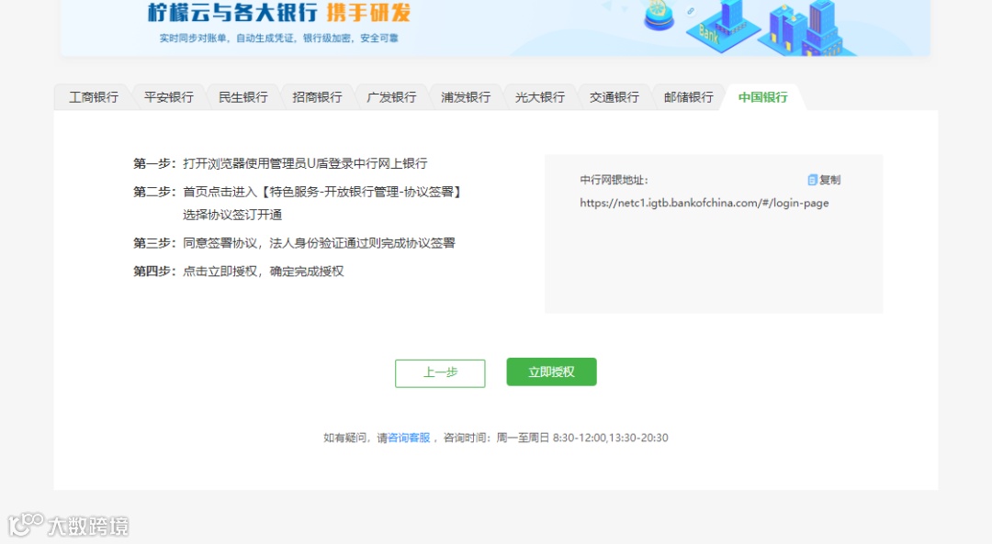The image size is (992, 544).
Task: Click the 选择协议签订开通 text line
Action: tap(232, 215)
